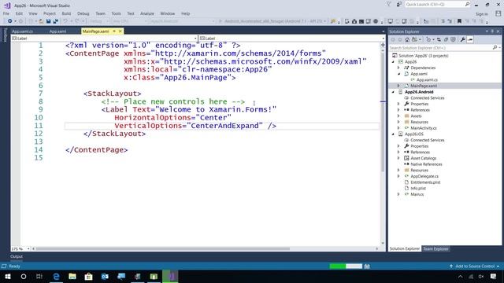Screen dimensions: 504x283
Task: Open the startup project App26.Android dropdown
Action: pyautogui.click(x=182, y=21)
